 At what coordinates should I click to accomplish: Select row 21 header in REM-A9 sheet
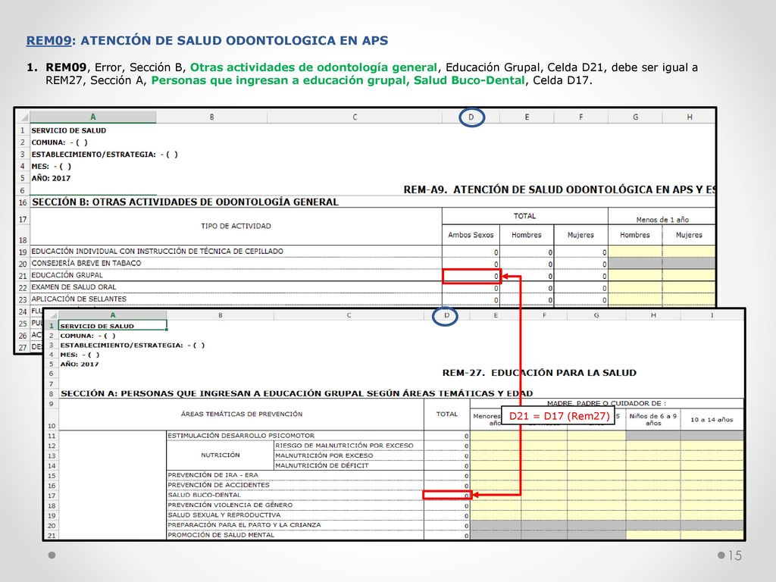(x=23, y=276)
